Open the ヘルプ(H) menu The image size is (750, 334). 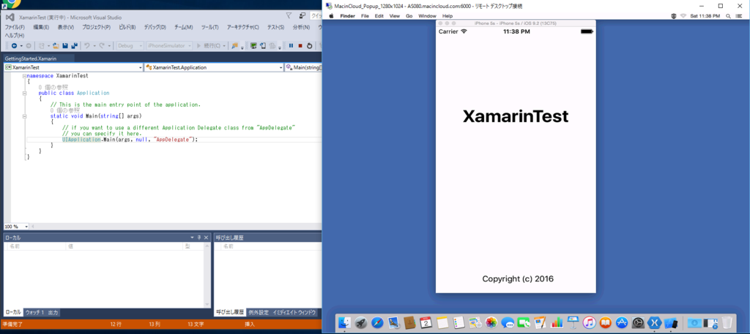(x=15, y=35)
